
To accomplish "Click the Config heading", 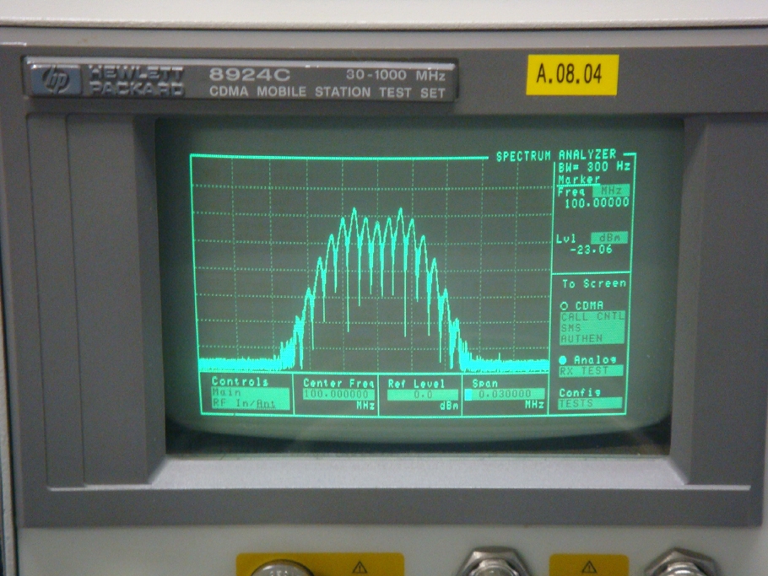I will click(580, 393).
